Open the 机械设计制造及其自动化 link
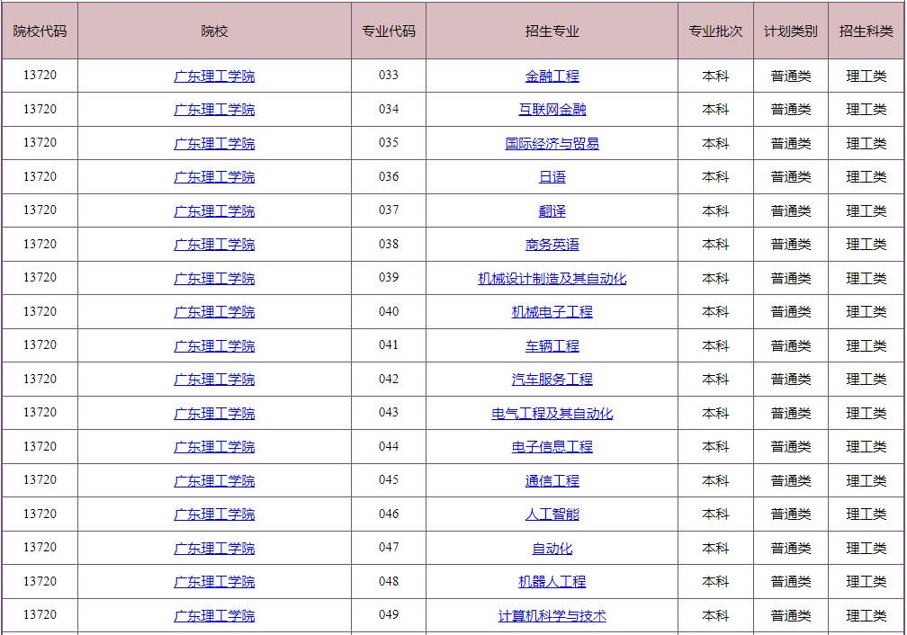Screen dimensions: 907x635 552,278
